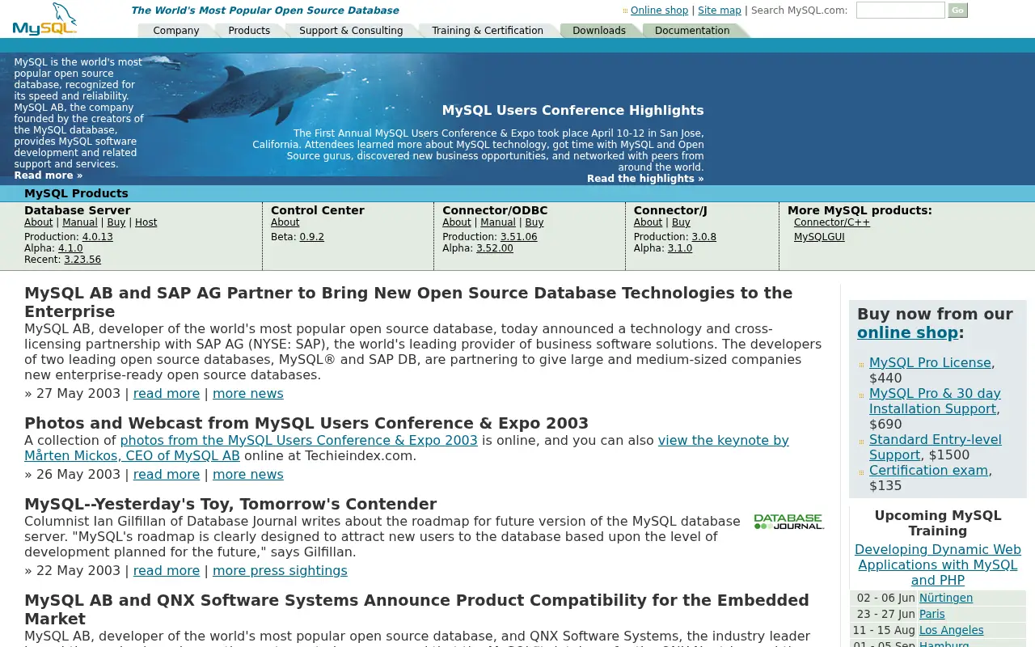Click 'more press sightings' link
This screenshot has width=1035, height=647.
280,571
